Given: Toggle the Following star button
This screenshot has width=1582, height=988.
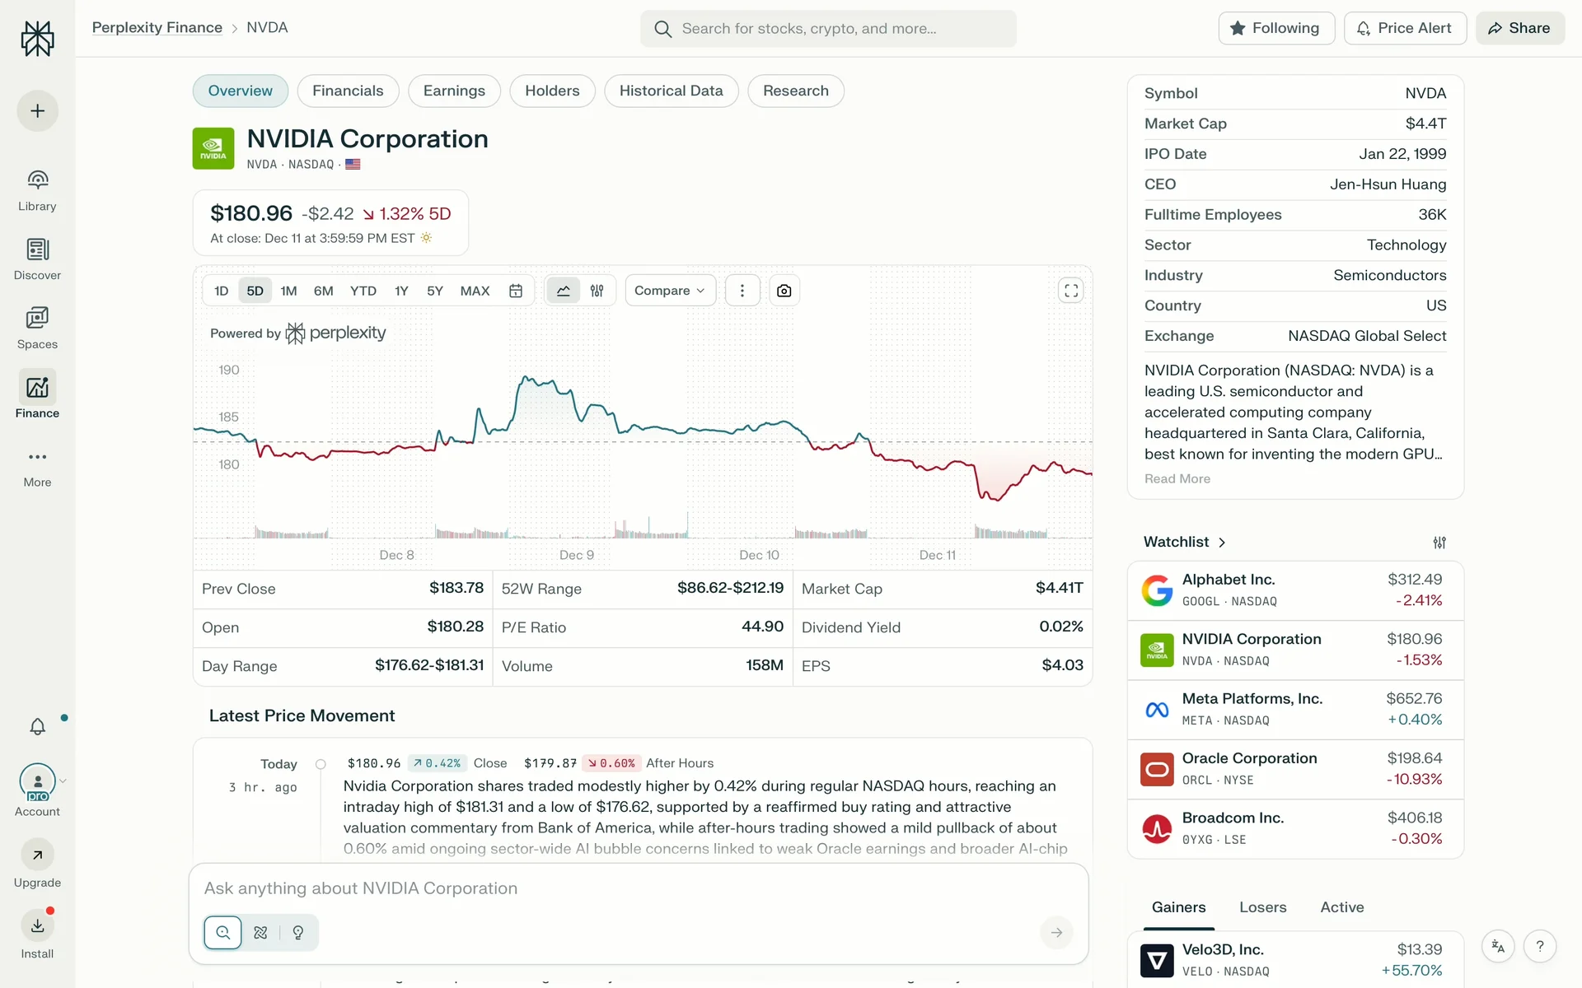Looking at the screenshot, I should (x=1275, y=28).
